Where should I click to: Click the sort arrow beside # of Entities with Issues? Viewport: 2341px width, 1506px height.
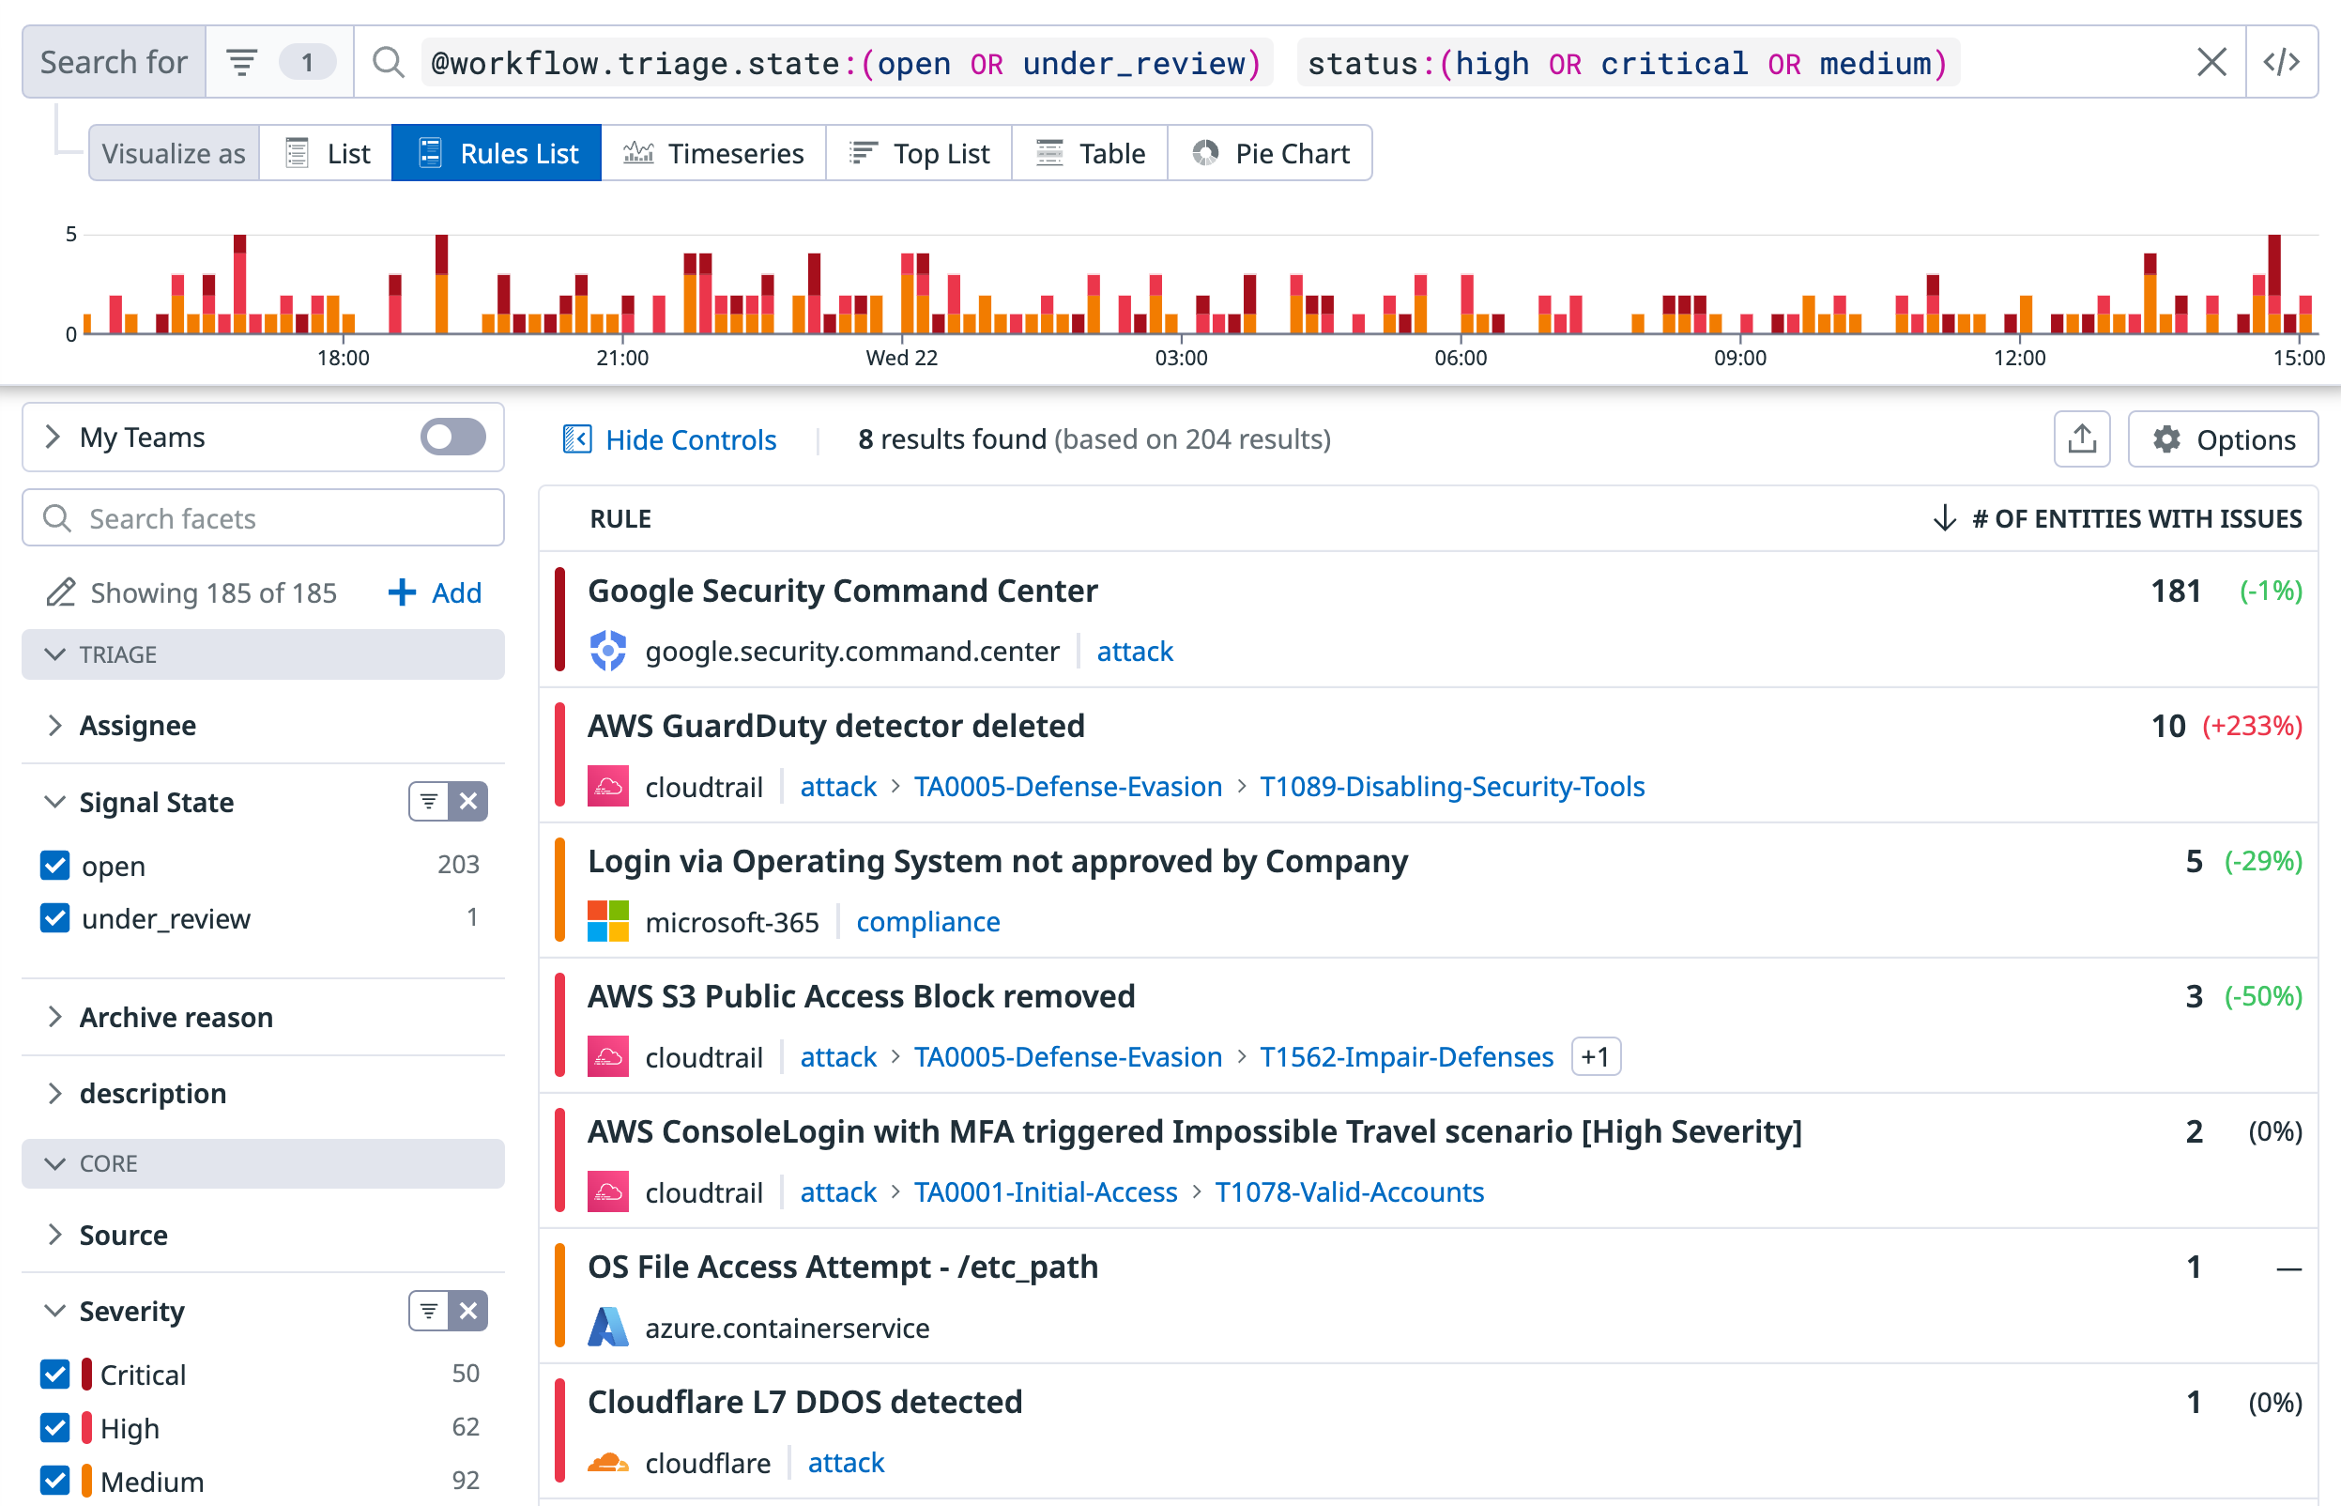click(x=1944, y=517)
